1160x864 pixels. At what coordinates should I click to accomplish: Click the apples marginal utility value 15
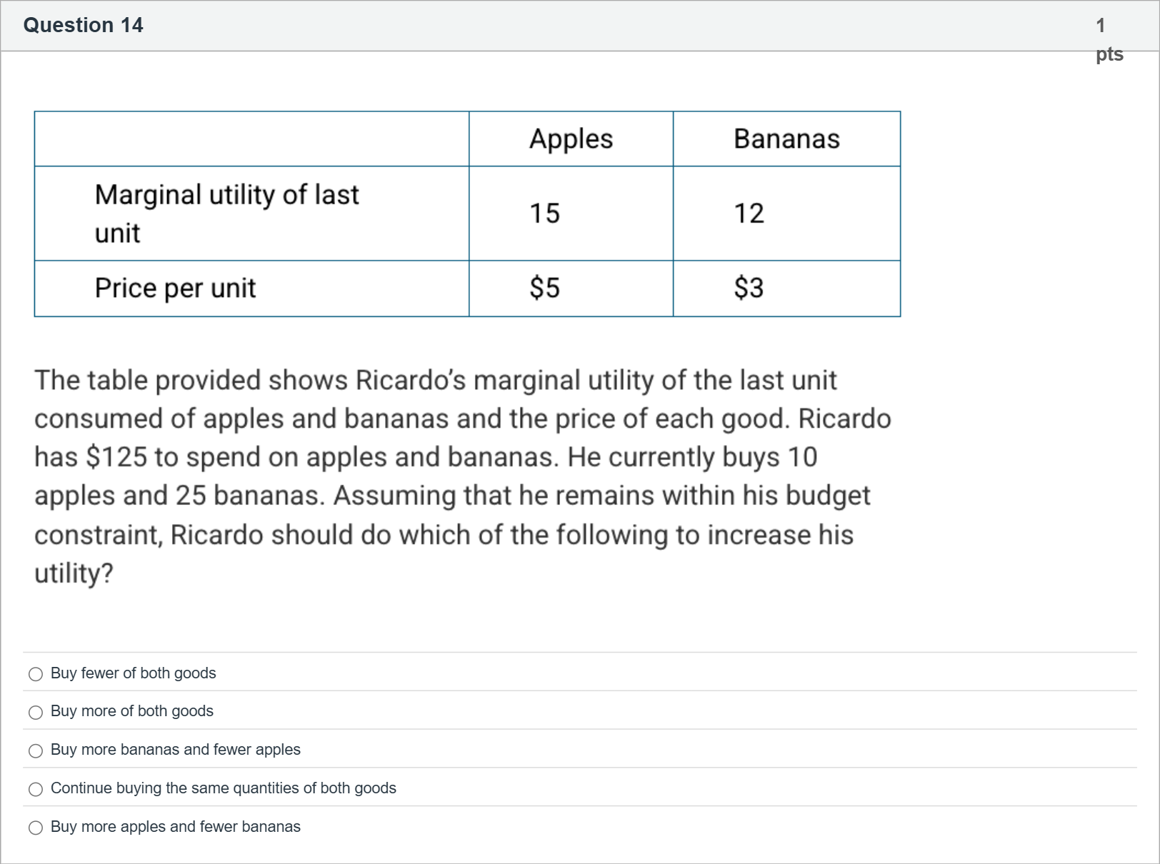tap(545, 214)
